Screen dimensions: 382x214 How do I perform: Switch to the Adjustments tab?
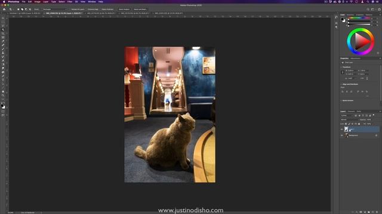point(356,58)
